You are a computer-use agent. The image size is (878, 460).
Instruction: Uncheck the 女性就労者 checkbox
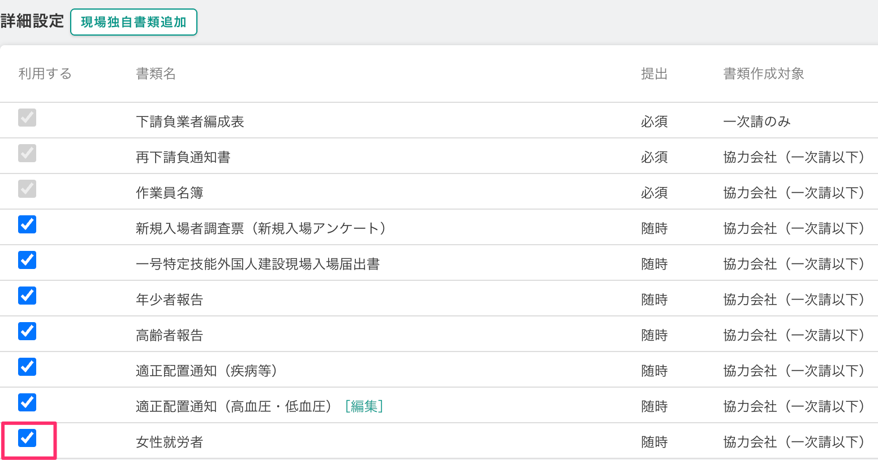27,438
